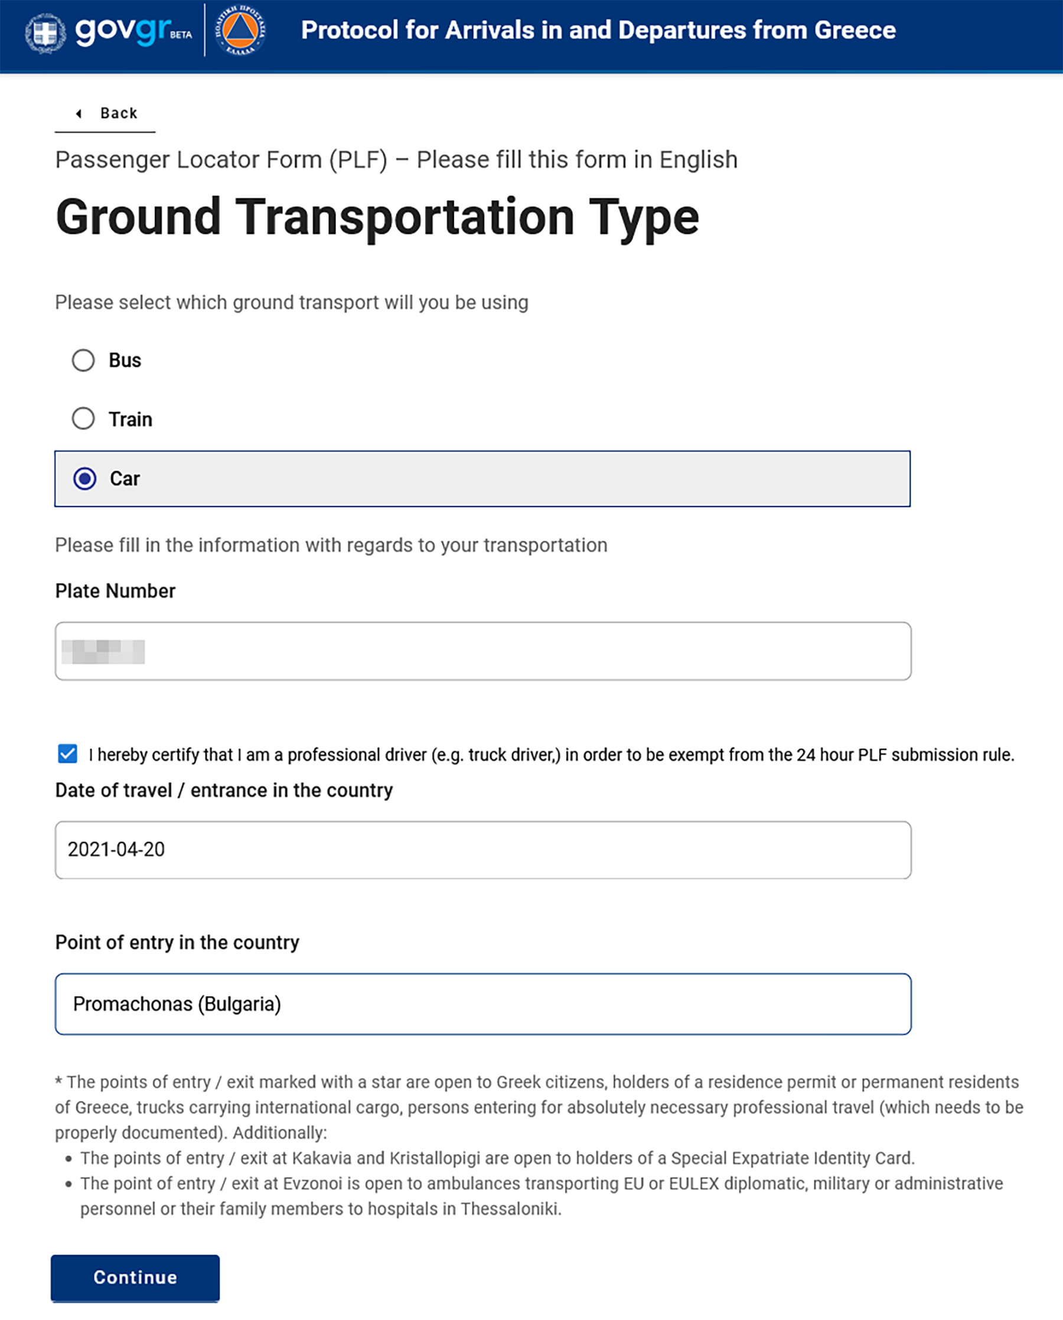The width and height of the screenshot is (1063, 1320).
Task: Click the Bus label text
Action: (x=125, y=360)
